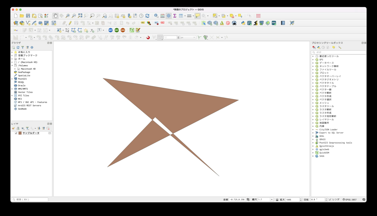Toggle the scale lock icon in status bar
This screenshot has height=216, width=377.
277,200
